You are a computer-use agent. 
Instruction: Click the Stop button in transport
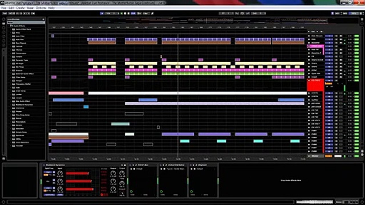125,13
